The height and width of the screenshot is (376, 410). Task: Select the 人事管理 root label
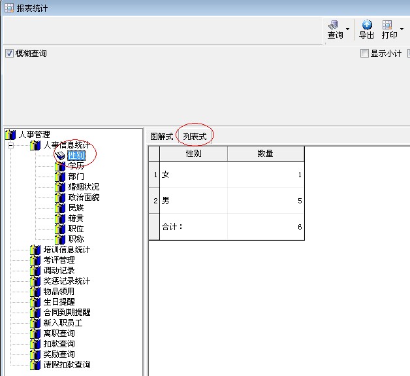pyautogui.click(x=34, y=135)
